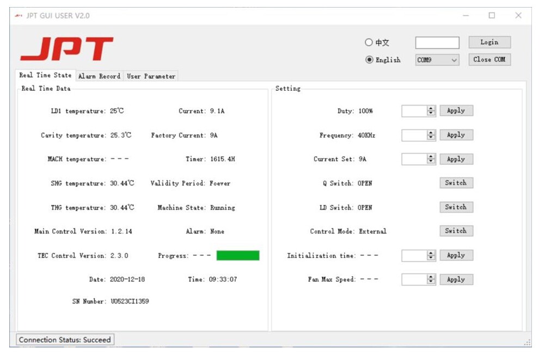Click the Close COM button
This screenshot has height=360, width=557.
click(489, 60)
